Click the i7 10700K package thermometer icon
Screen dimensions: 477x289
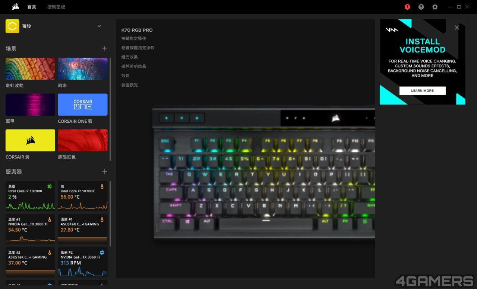102,186
